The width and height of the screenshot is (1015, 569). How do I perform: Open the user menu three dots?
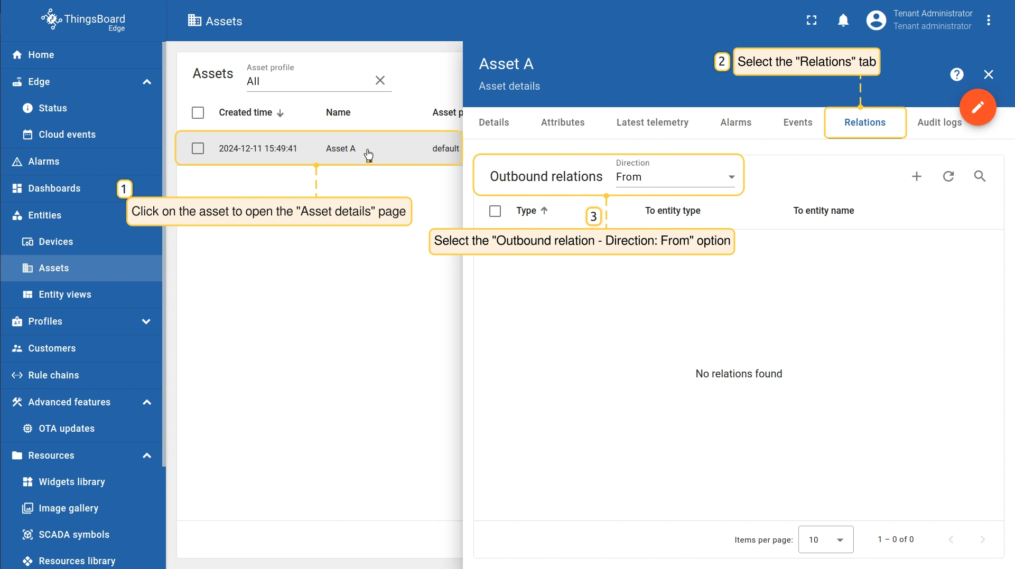coord(988,21)
